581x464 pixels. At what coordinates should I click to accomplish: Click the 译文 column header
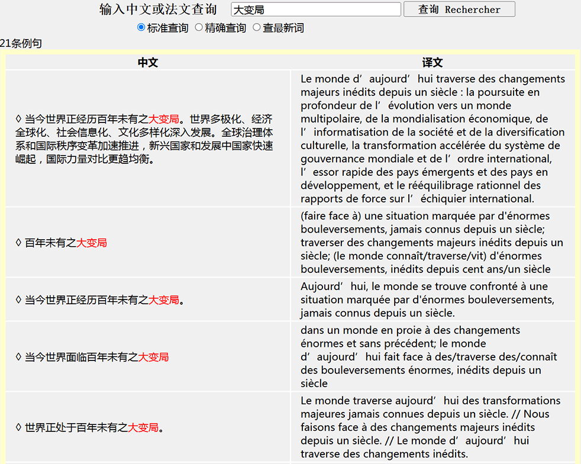tap(432, 63)
